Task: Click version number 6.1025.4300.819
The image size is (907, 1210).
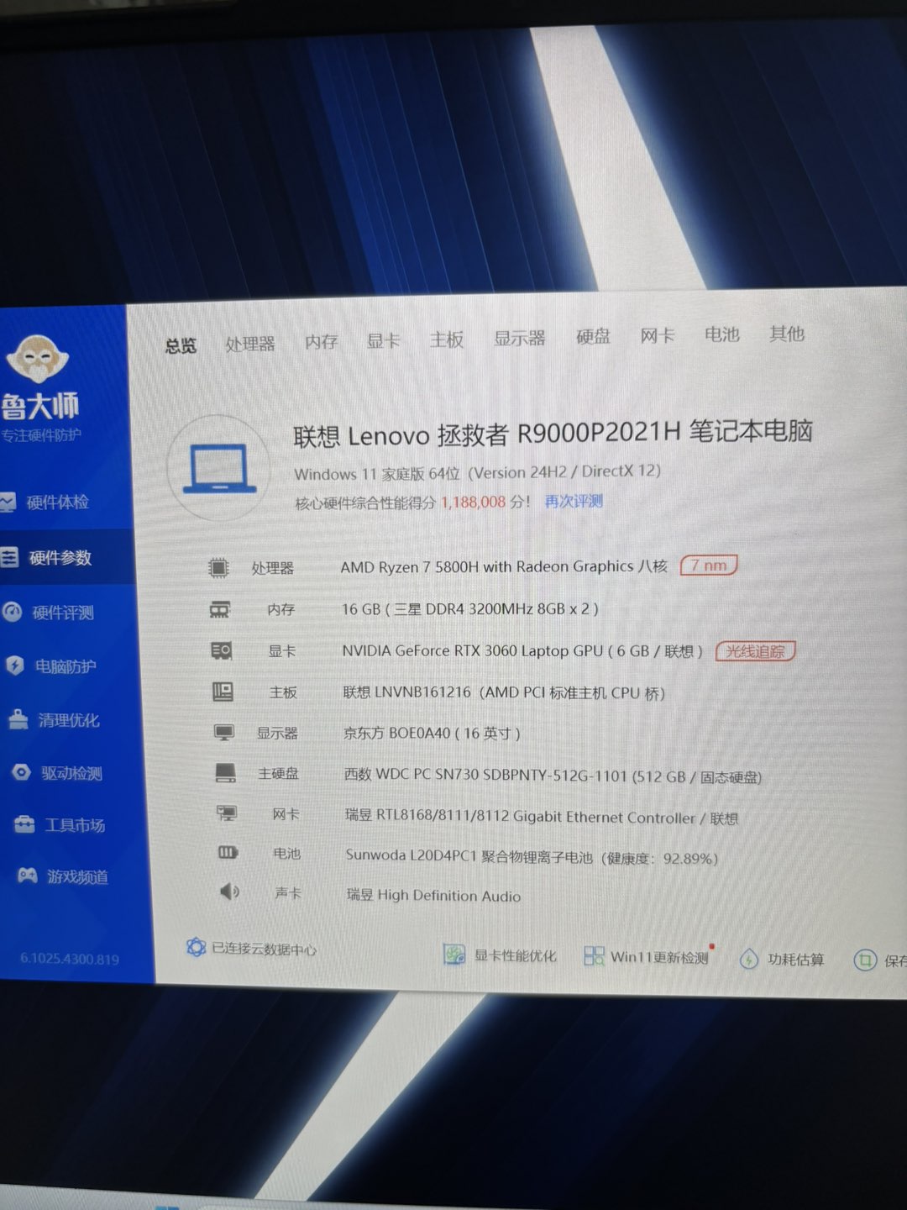Action: (x=70, y=959)
